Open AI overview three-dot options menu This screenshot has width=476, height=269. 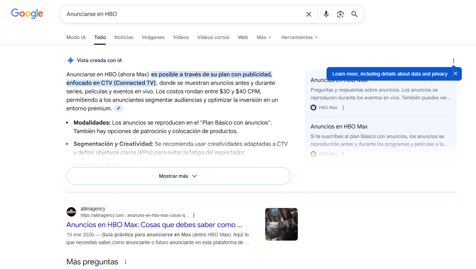pyautogui.click(x=453, y=61)
